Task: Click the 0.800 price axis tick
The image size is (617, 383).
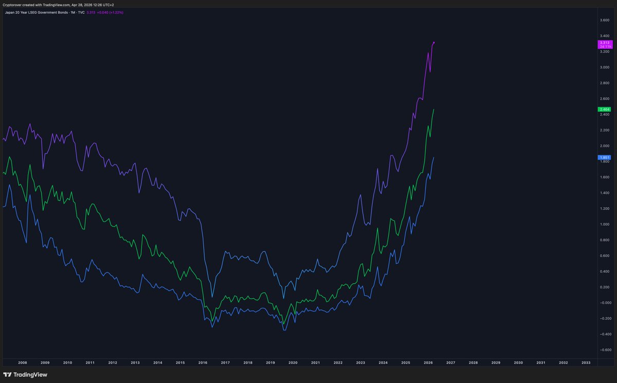Action: [605, 240]
